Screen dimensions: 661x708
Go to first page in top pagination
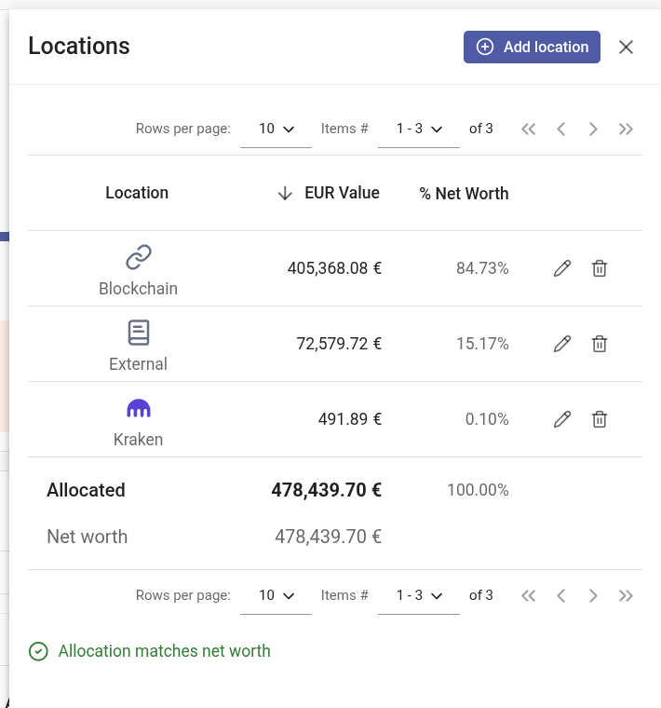(529, 129)
